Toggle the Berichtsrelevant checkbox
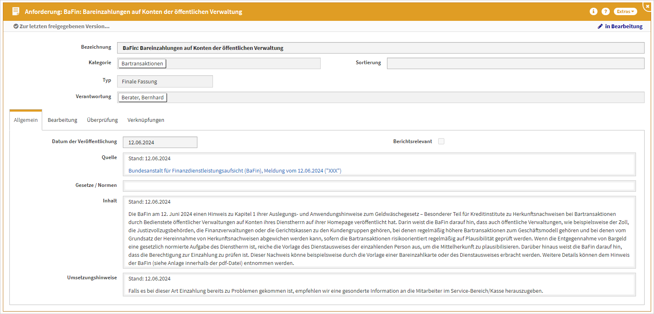The image size is (654, 314). pos(441,141)
